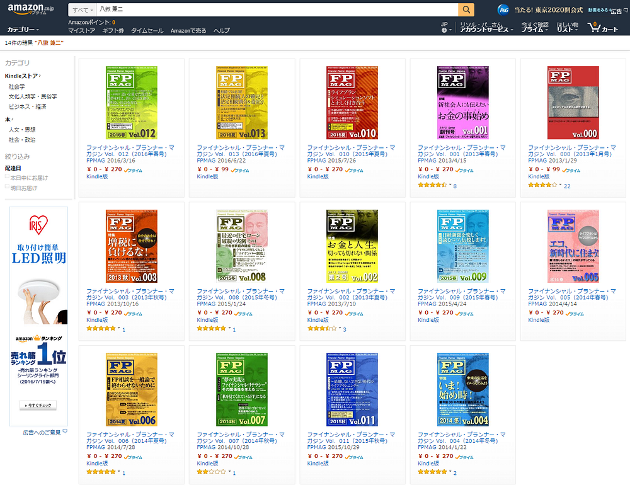Open Vol. 005 book cover thumbnail
The width and height of the screenshot is (630, 490).
click(573, 246)
